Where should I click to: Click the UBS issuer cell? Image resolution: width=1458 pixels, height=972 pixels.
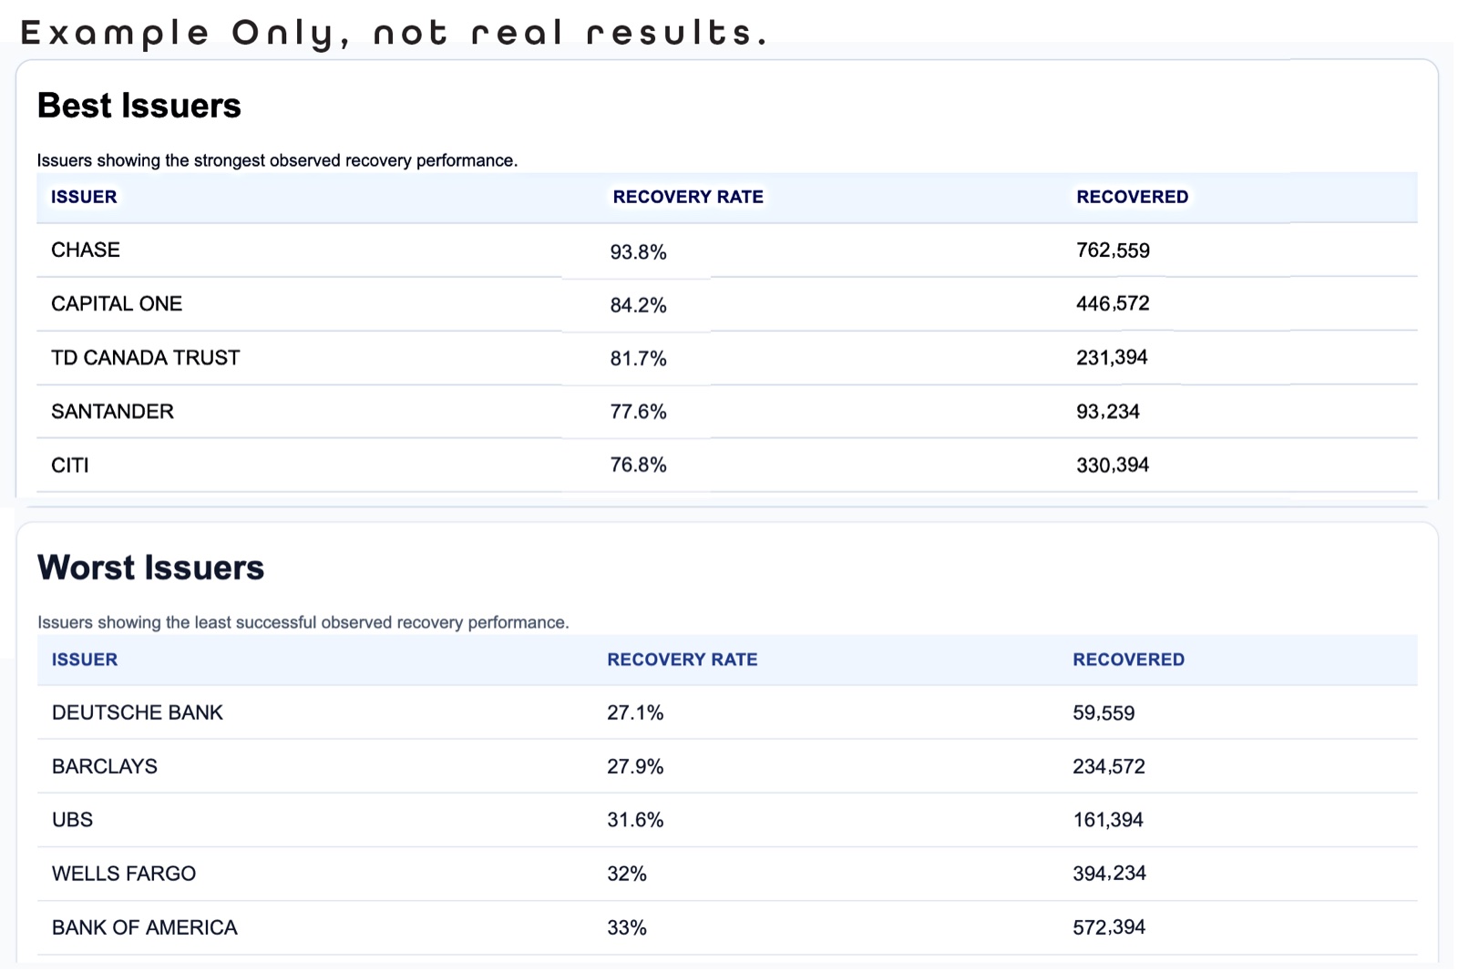pos(73,819)
